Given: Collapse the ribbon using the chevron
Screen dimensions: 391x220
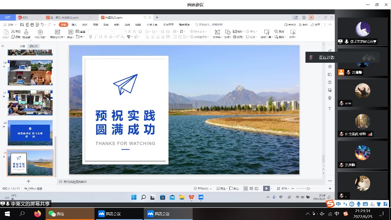Looking at the screenshot, I should click(x=330, y=25).
